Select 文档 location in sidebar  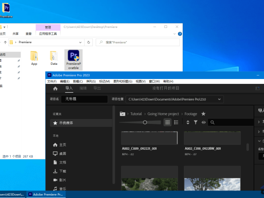point(60,162)
